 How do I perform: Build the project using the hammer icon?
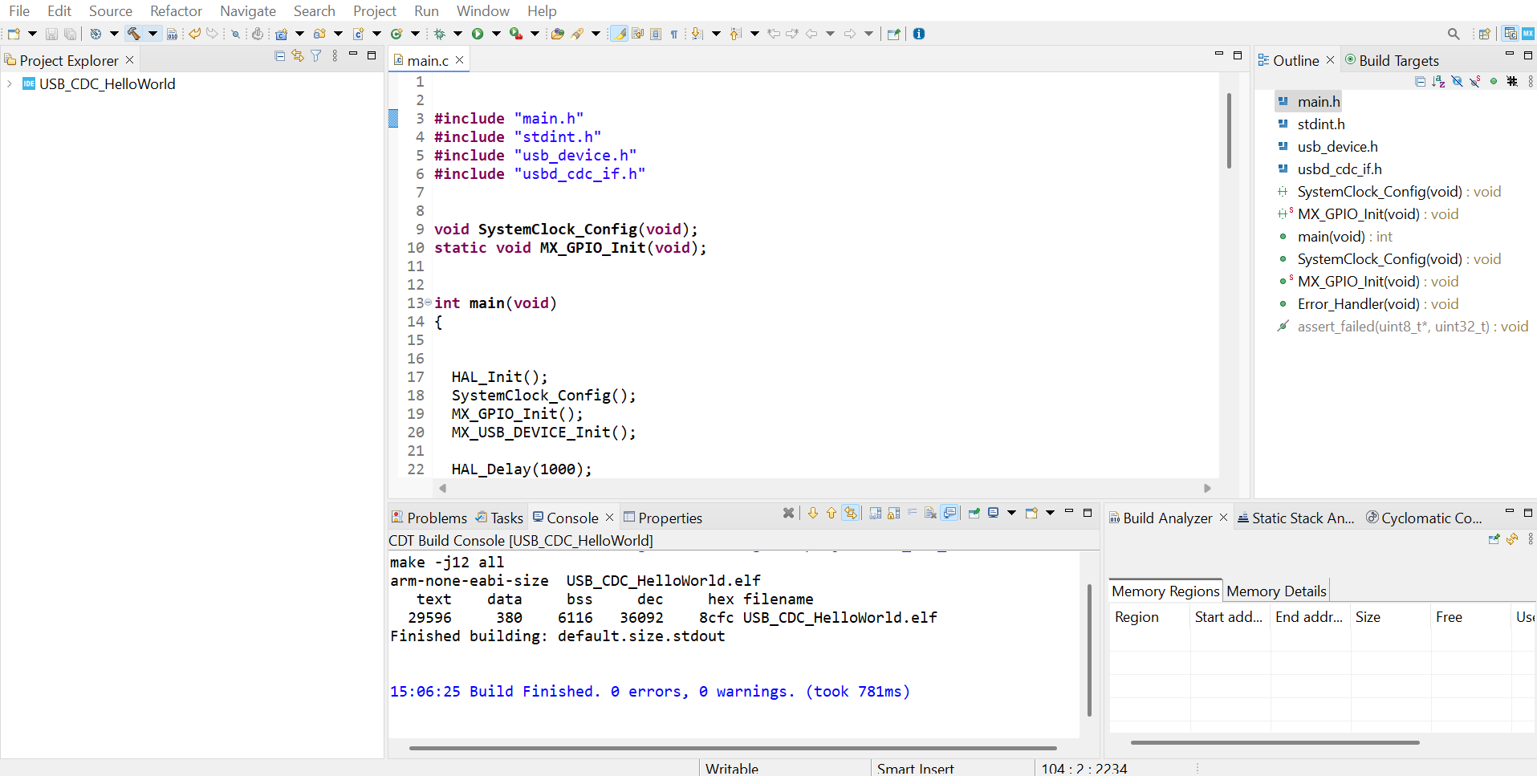(133, 34)
